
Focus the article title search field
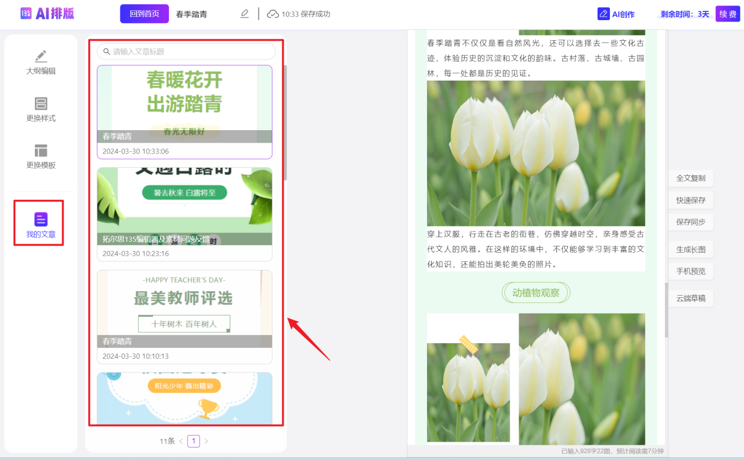point(191,52)
